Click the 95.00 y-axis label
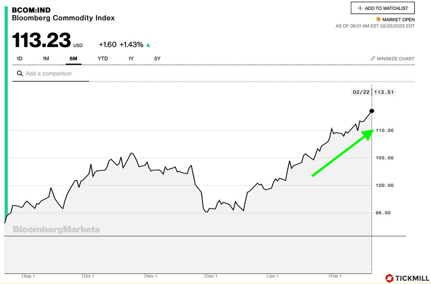431x284 pixels. [384, 213]
